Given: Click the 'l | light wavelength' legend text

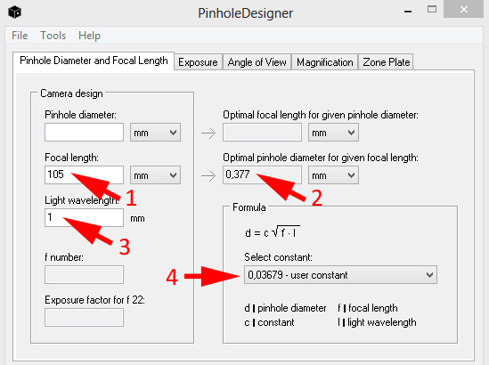Looking at the screenshot, I should pos(377,322).
